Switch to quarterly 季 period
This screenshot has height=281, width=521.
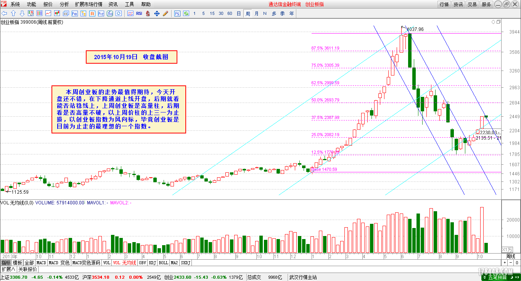point(283,13)
